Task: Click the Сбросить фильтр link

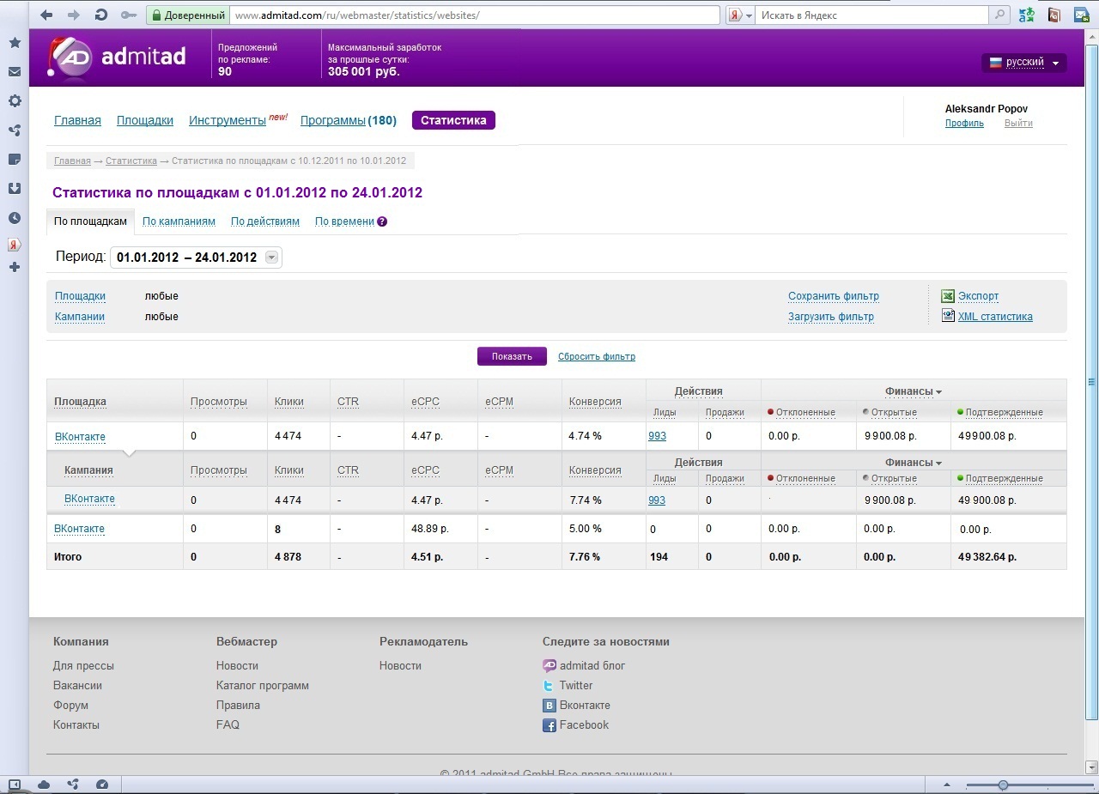Action: tap(596, 357)
